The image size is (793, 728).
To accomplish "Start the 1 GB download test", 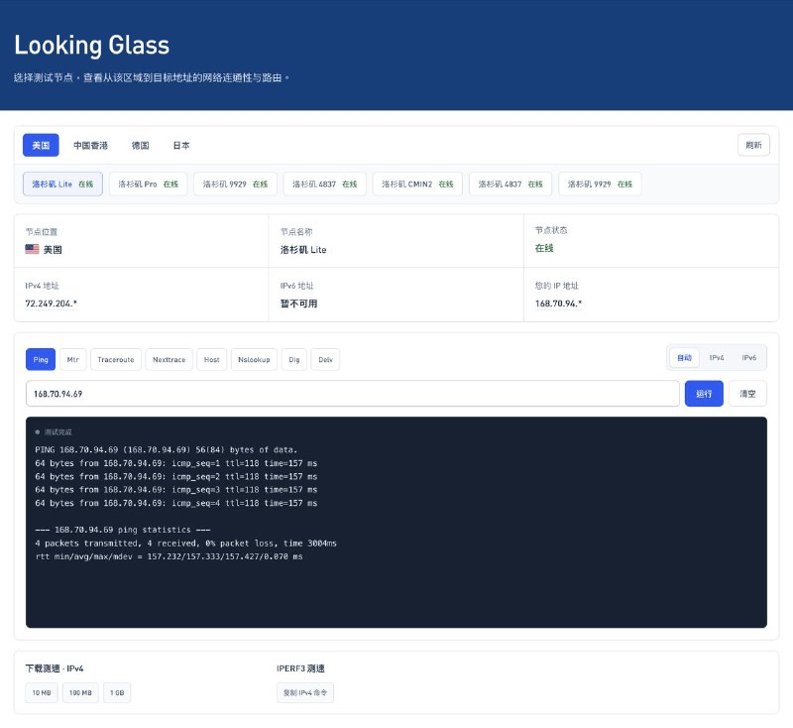I will tap(117, 692).
